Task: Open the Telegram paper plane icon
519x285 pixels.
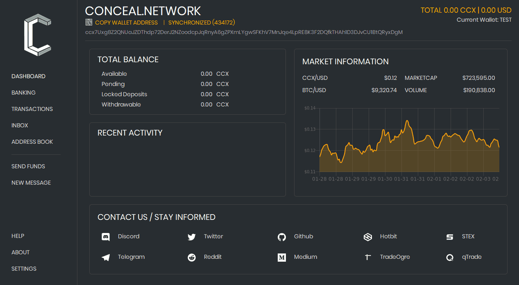Action: (x=106, y=257)
